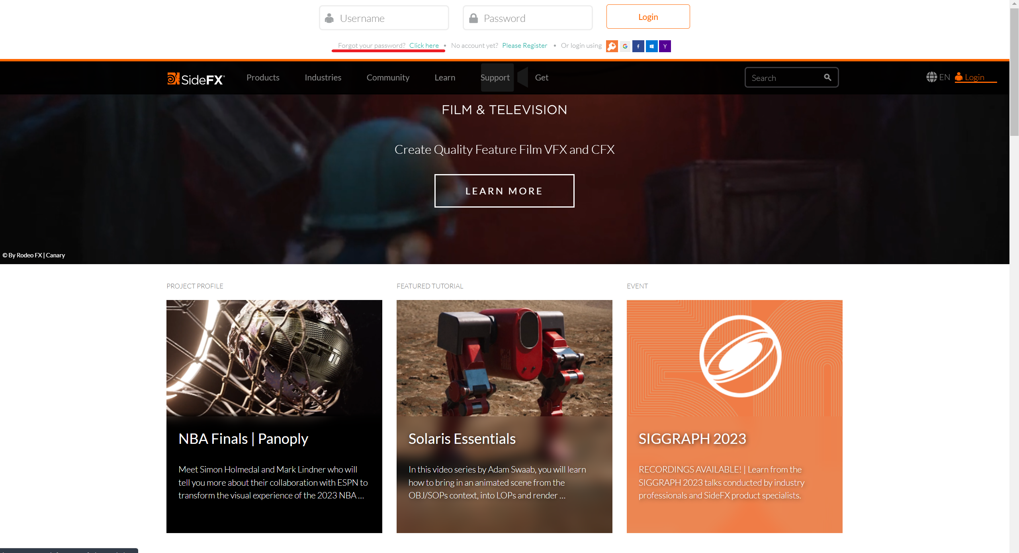Open the Community menu

388,77
